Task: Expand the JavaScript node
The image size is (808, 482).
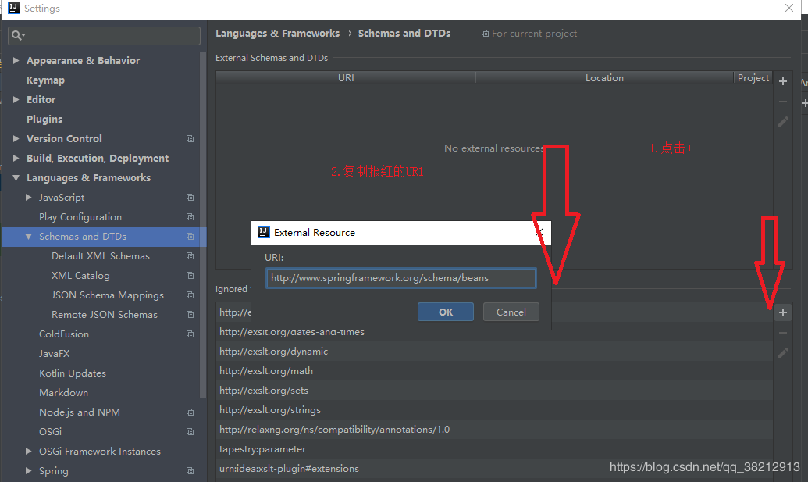Action: (29, 198)
